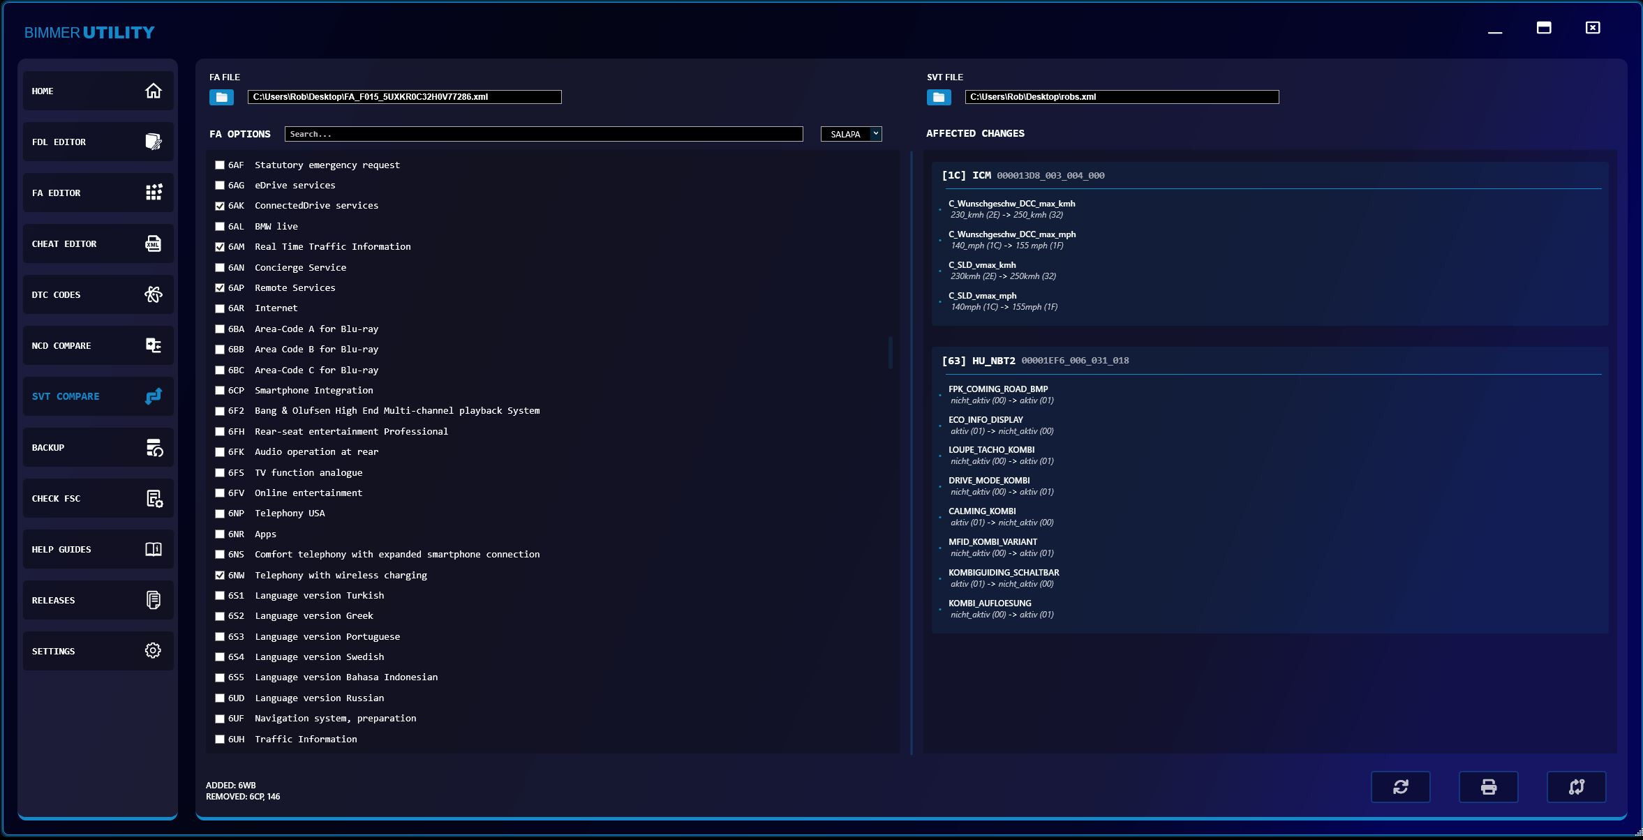Image resolution: width=1643 pixels, height=840 pixels.
Task: Tick 6UH Traffic Information checkbox
Action: 220,740
